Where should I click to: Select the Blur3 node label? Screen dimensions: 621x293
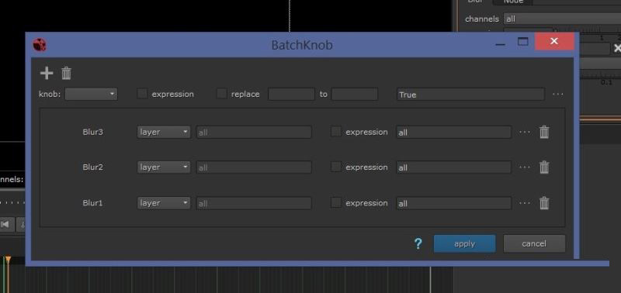click(x=92, y=132)
